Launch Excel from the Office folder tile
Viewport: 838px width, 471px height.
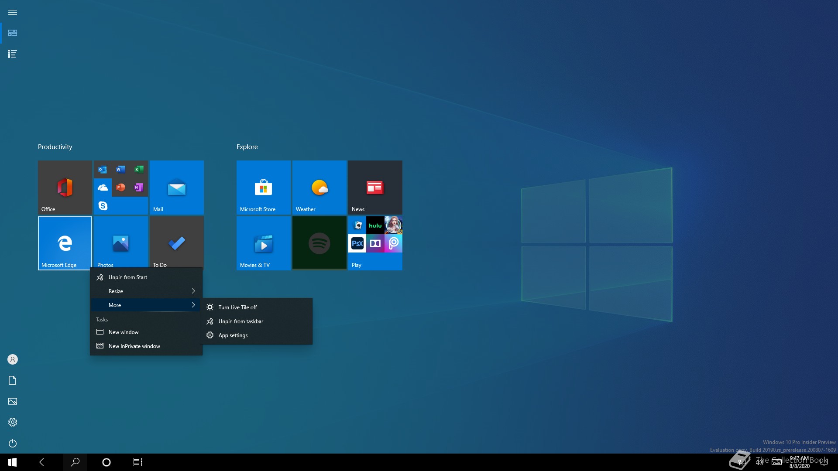tap(139, 169)
